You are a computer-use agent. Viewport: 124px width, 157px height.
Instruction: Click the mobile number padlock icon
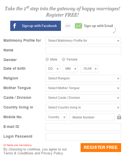119,117
